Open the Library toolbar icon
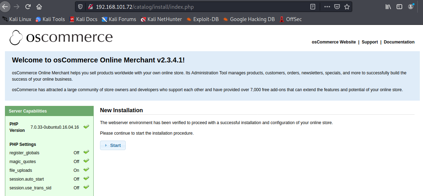This screenshot has height=196, width=423. pyautogui.click(x=388, y=7)
